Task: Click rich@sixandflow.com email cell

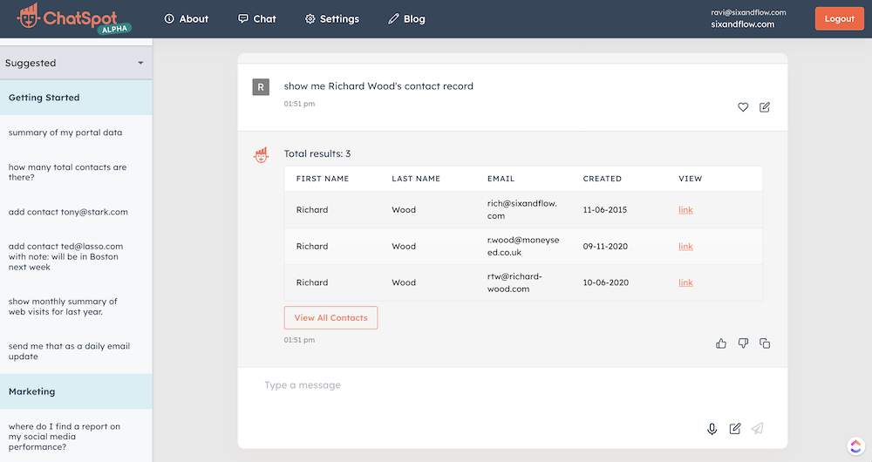Action: (522, 209)
